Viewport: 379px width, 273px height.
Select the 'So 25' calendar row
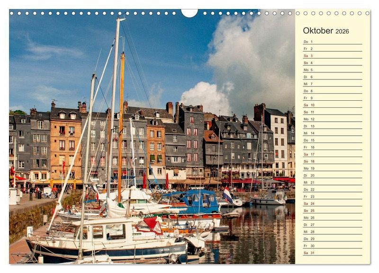click(333, 211)
